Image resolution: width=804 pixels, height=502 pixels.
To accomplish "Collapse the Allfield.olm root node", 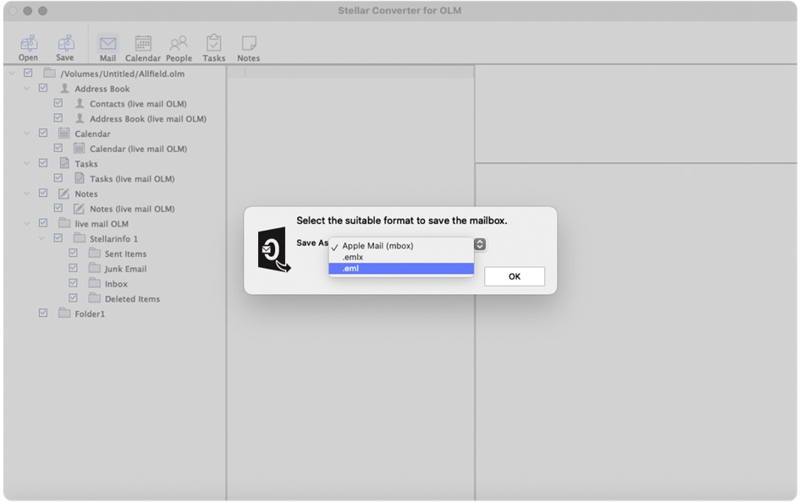I will pyautogui.click(x=12, y=74).
